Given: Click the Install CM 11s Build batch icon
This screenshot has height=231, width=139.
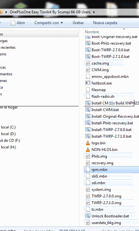Looking at the screenshot, I should click(88, 103).
